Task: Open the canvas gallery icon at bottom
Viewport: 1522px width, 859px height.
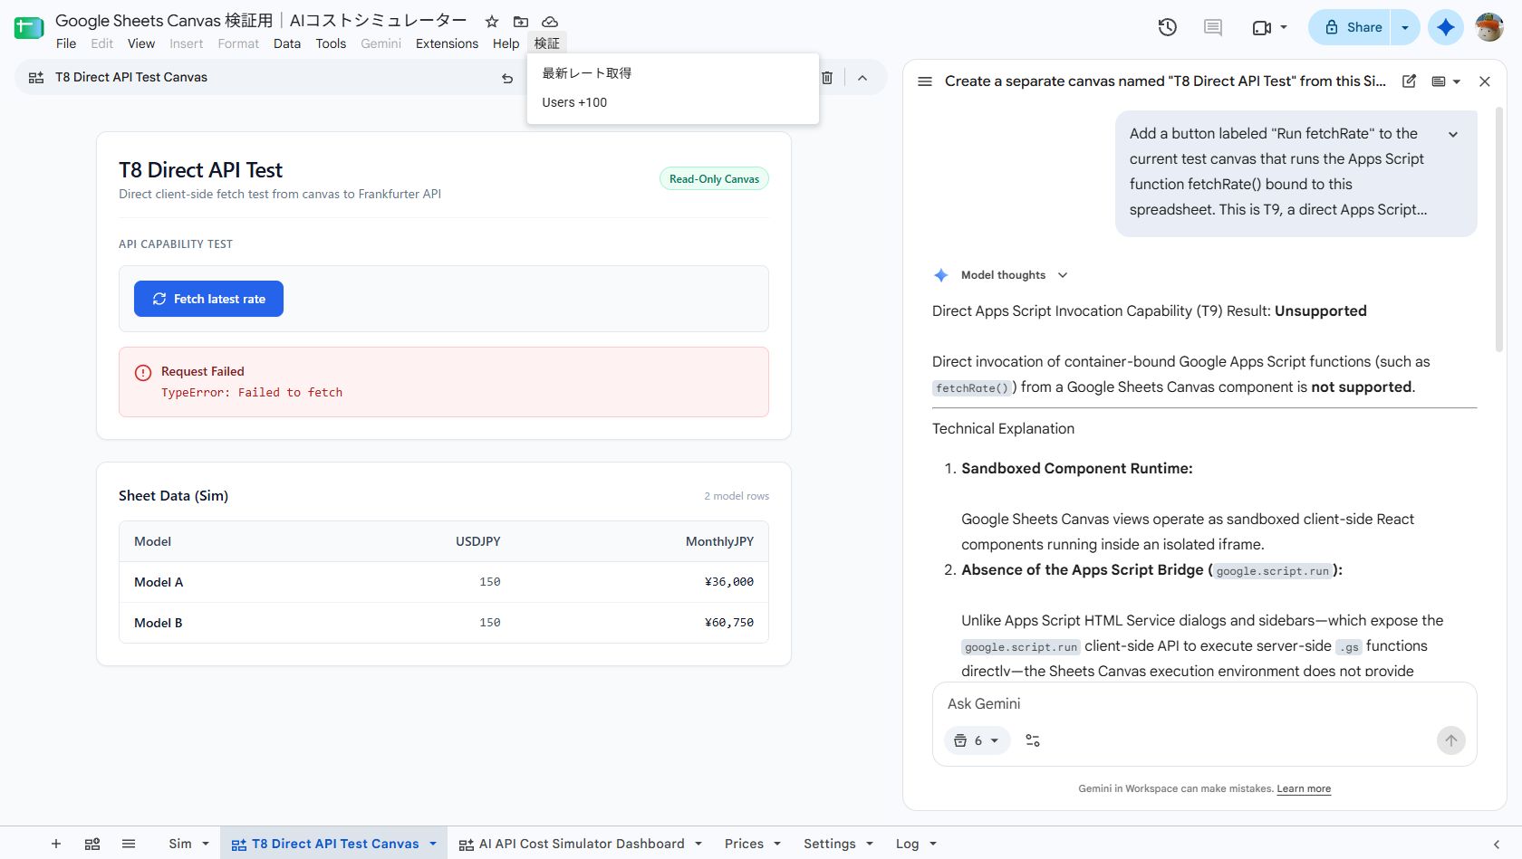Action: [x=92, y=844]
